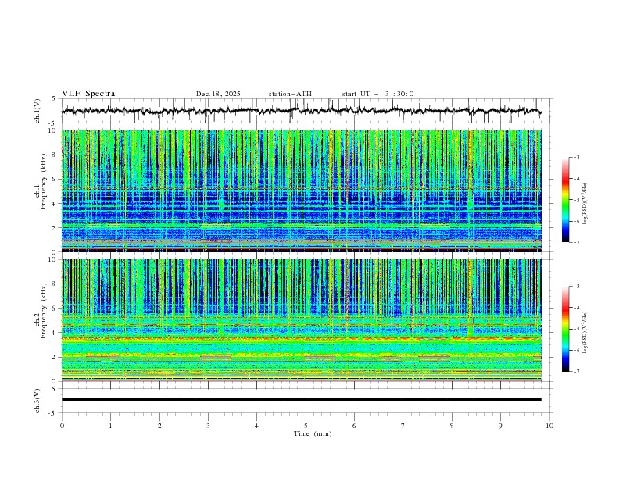Click the "VLF Spectra" title text

click(88, 94)
